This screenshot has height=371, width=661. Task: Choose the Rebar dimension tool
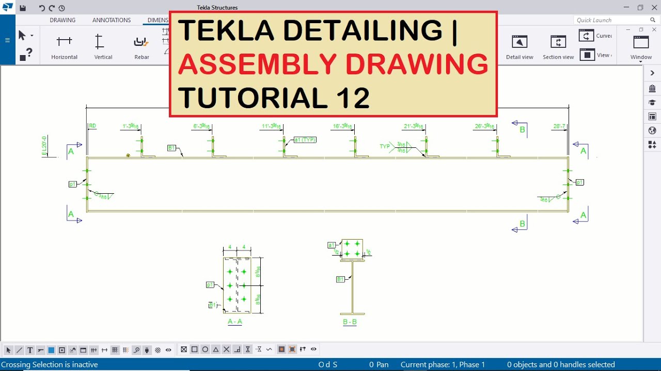pos(141,46)
